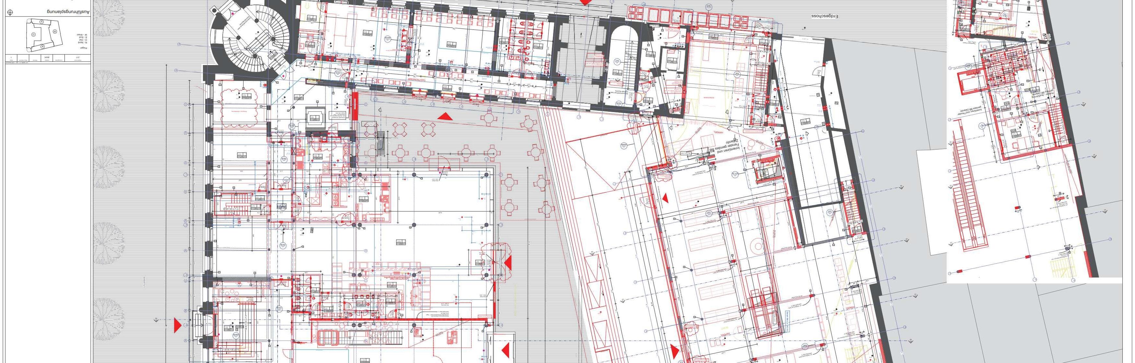Select the BWK cell in title block
The image size is (1135, 363).
click(47, 58)
